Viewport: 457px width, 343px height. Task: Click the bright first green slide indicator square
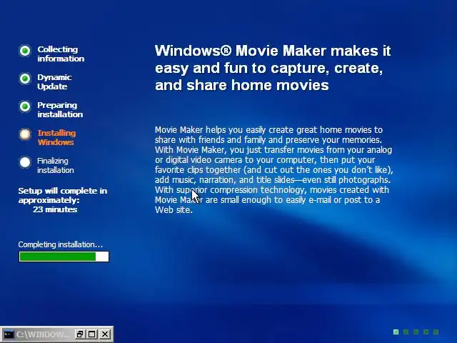(x=396, y=332)
